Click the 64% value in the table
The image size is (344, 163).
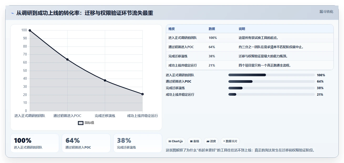pyautogui.click(x=212, y=47)
